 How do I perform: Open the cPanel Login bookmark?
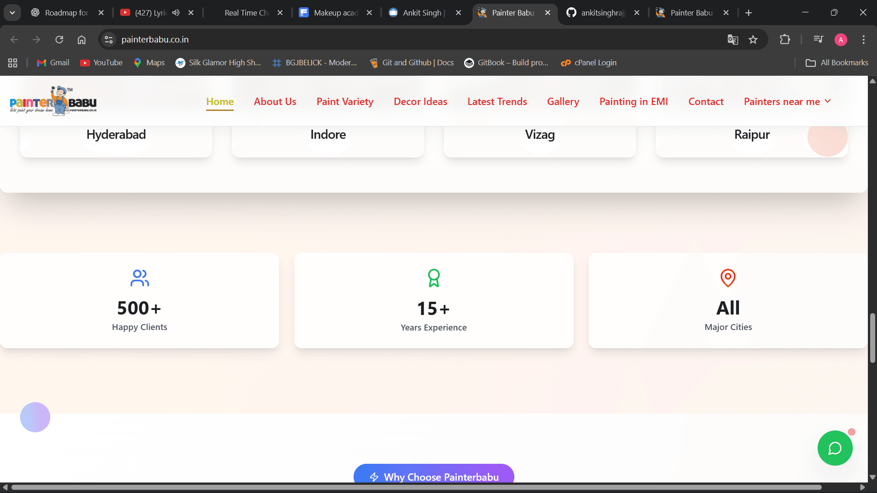click(x=588, y=63)
